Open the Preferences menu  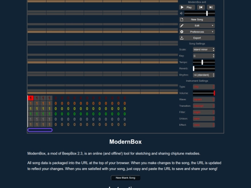[197, 32]
